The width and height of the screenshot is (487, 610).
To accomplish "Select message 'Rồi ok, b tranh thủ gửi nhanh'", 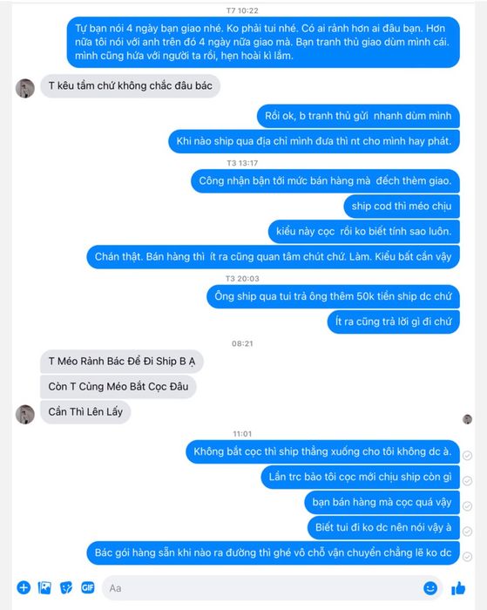I will pos(358,116).
